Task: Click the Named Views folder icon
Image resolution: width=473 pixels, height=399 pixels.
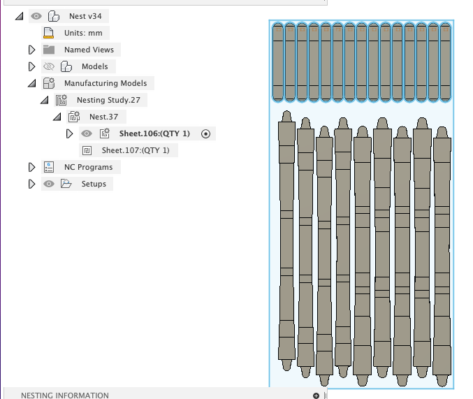Action: point(49,50)
